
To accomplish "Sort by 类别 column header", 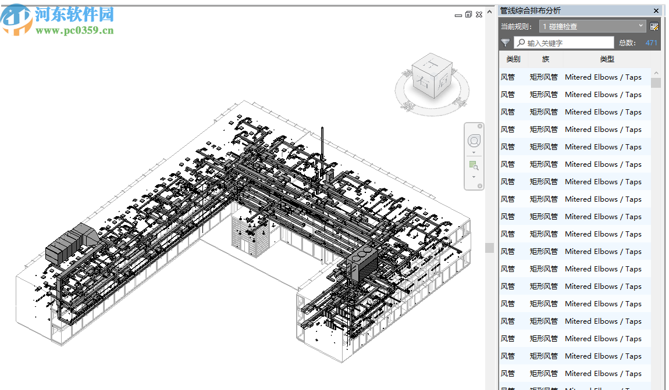I will (x=513, y=59).
